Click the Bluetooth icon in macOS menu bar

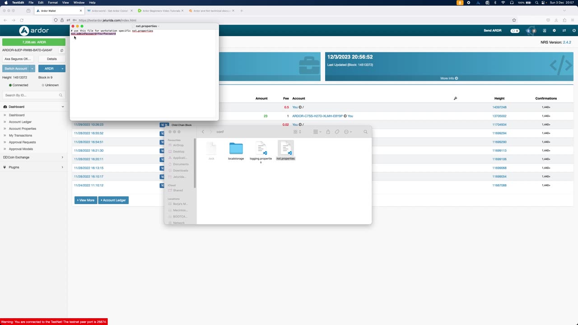click(495, 3)
